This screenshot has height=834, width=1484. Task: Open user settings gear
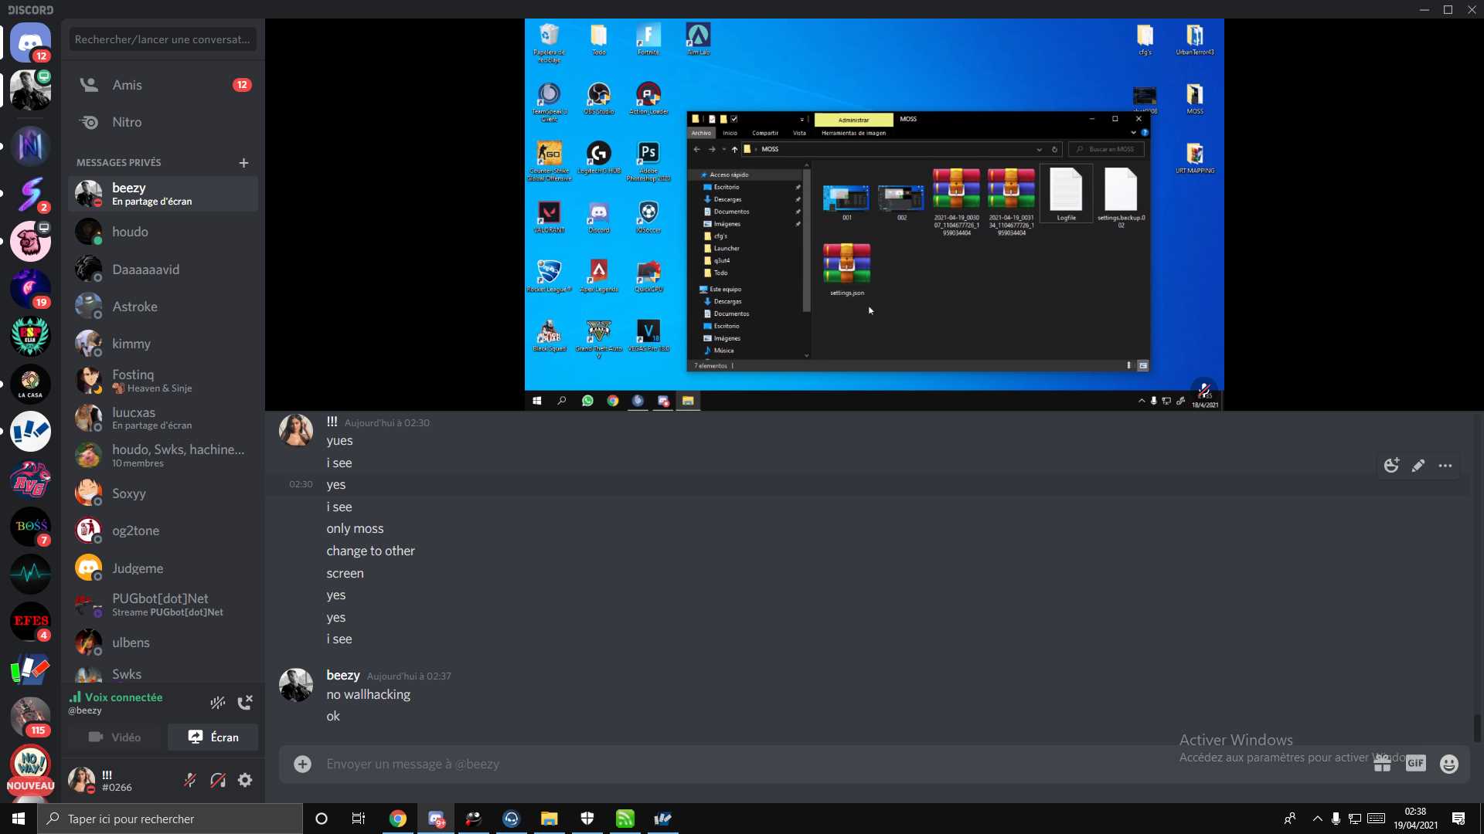[245, 781]
